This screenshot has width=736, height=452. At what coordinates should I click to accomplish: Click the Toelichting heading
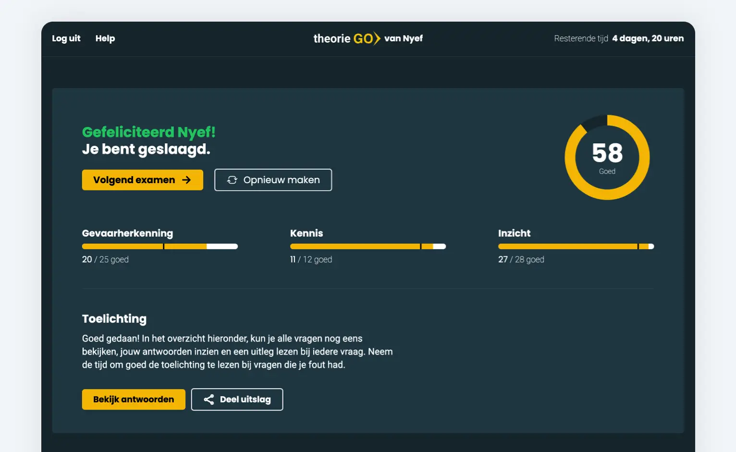(114, 319)
